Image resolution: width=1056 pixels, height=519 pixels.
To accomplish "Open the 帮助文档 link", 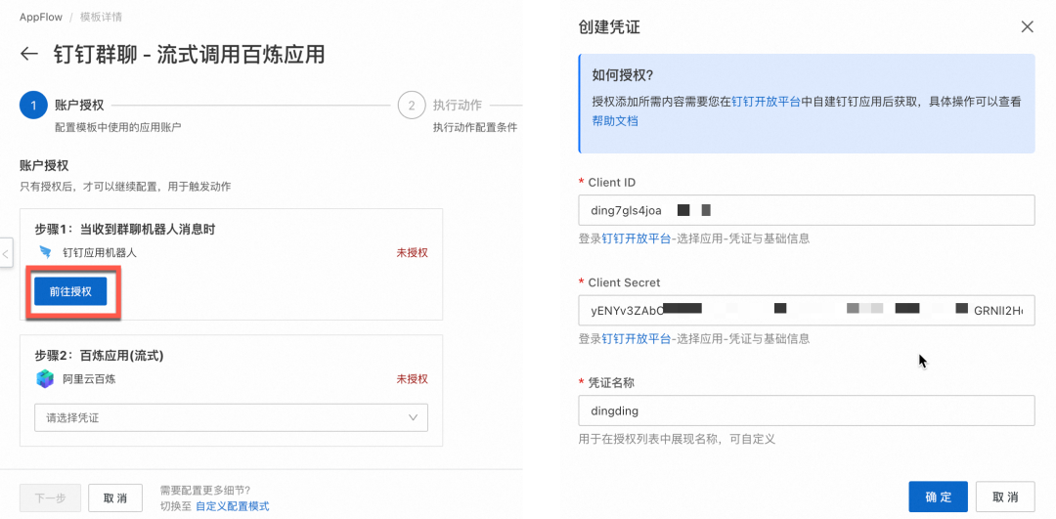I will [x=614, y=121].
